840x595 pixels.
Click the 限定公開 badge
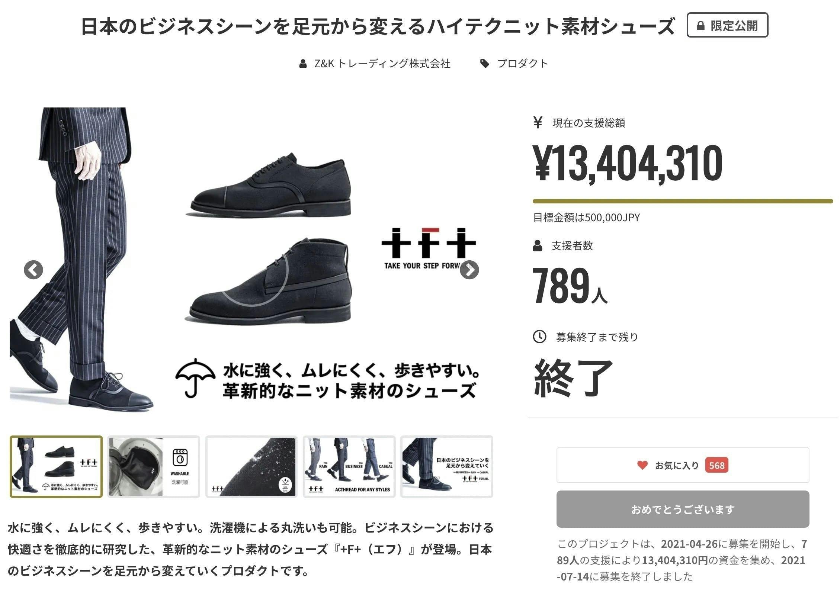click(x=727, y=25)
